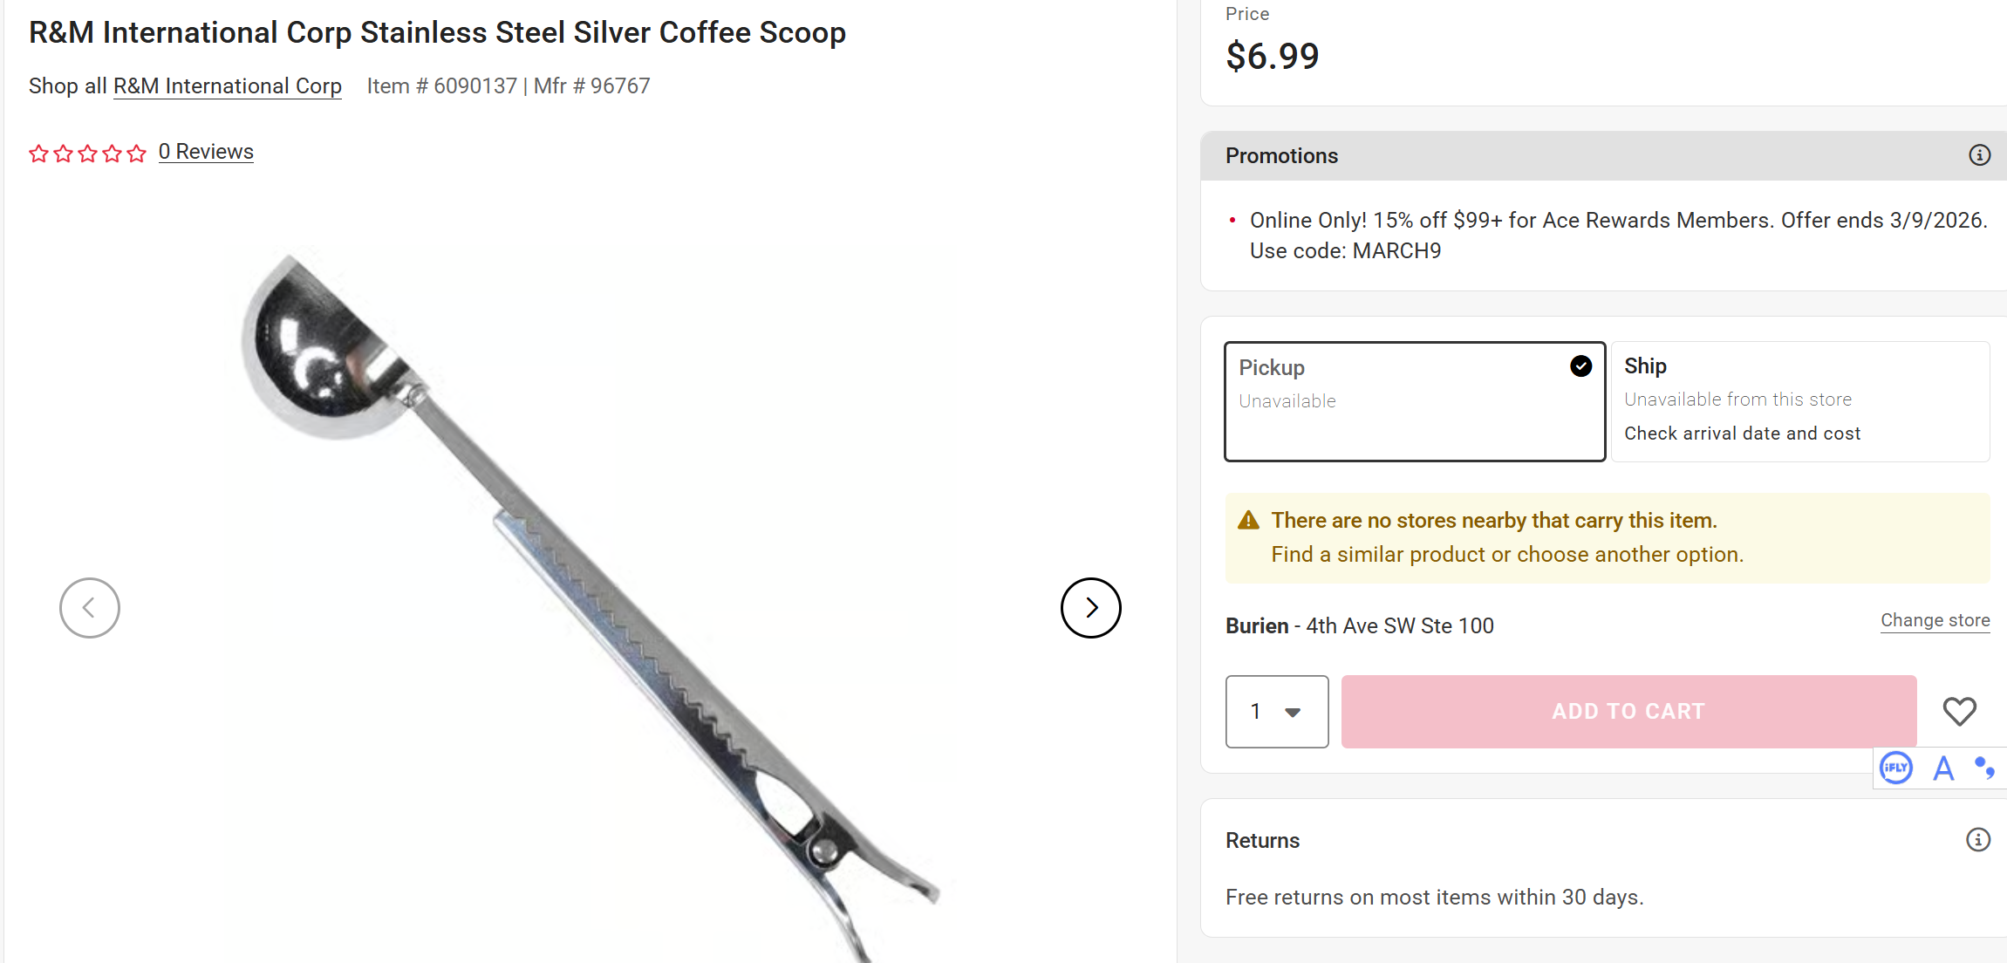
Task: Click the Promotions info icon
Action: coord(1979,155)
